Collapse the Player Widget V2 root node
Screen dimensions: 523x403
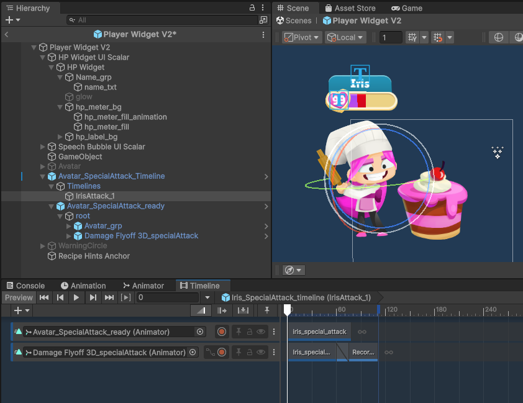point(34,47)
